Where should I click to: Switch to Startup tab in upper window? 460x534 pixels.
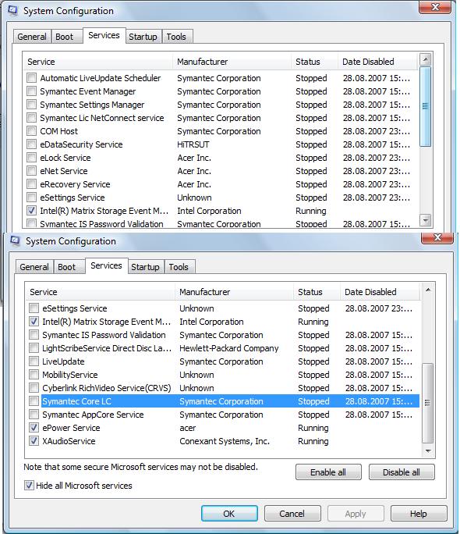143,37
